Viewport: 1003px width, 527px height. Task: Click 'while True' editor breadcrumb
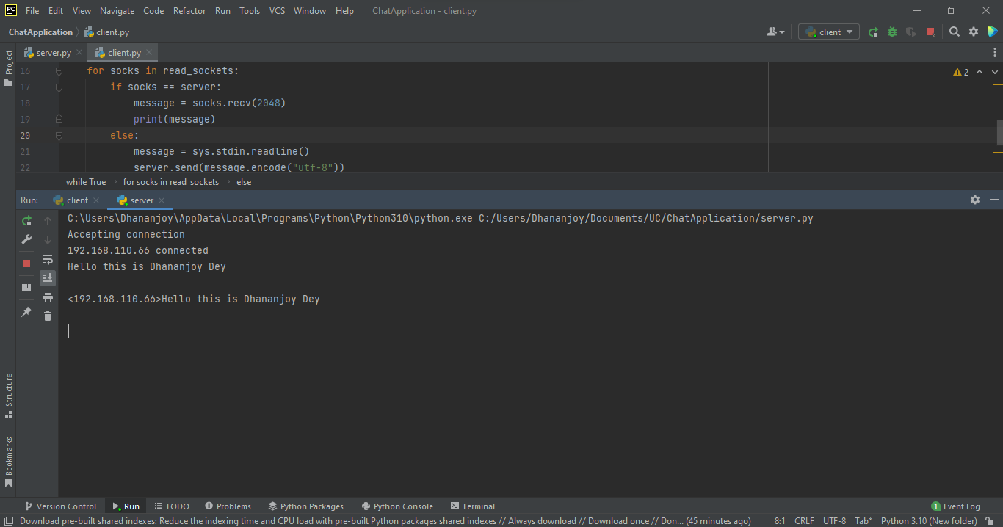click(x=86, y=182)
